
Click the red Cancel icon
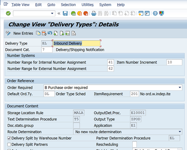click(86, 13)
